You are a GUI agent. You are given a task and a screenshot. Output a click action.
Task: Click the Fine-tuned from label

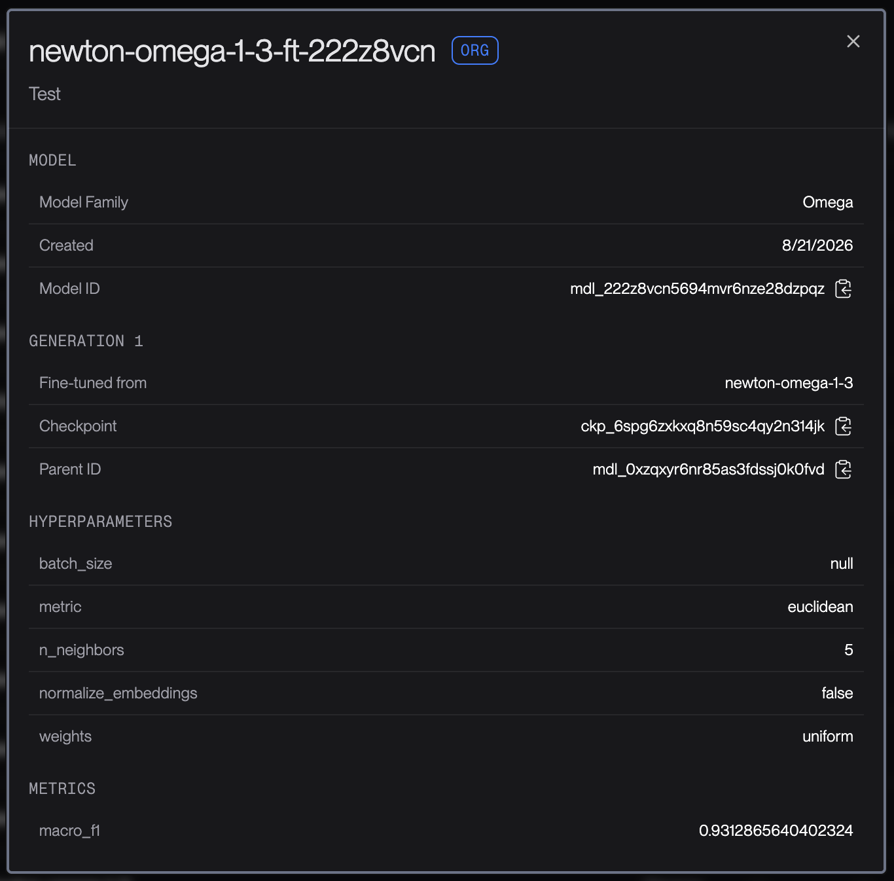pos(93,383)
